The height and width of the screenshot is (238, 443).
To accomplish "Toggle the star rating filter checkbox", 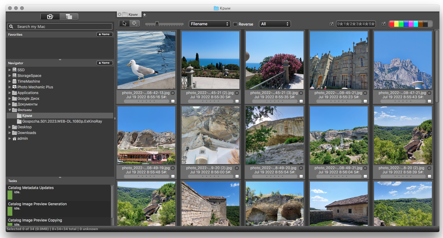I will point(332,24).
